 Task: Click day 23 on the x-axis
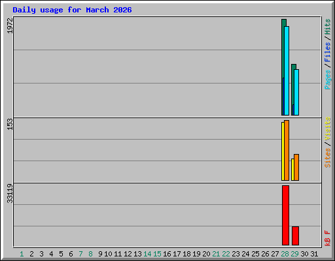[236, 254]
